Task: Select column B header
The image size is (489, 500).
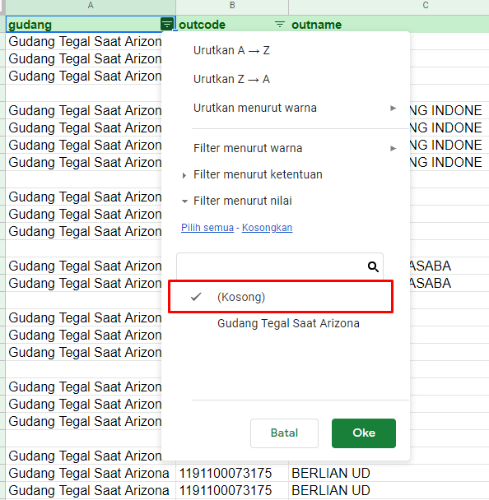Action: pos(232,6)
